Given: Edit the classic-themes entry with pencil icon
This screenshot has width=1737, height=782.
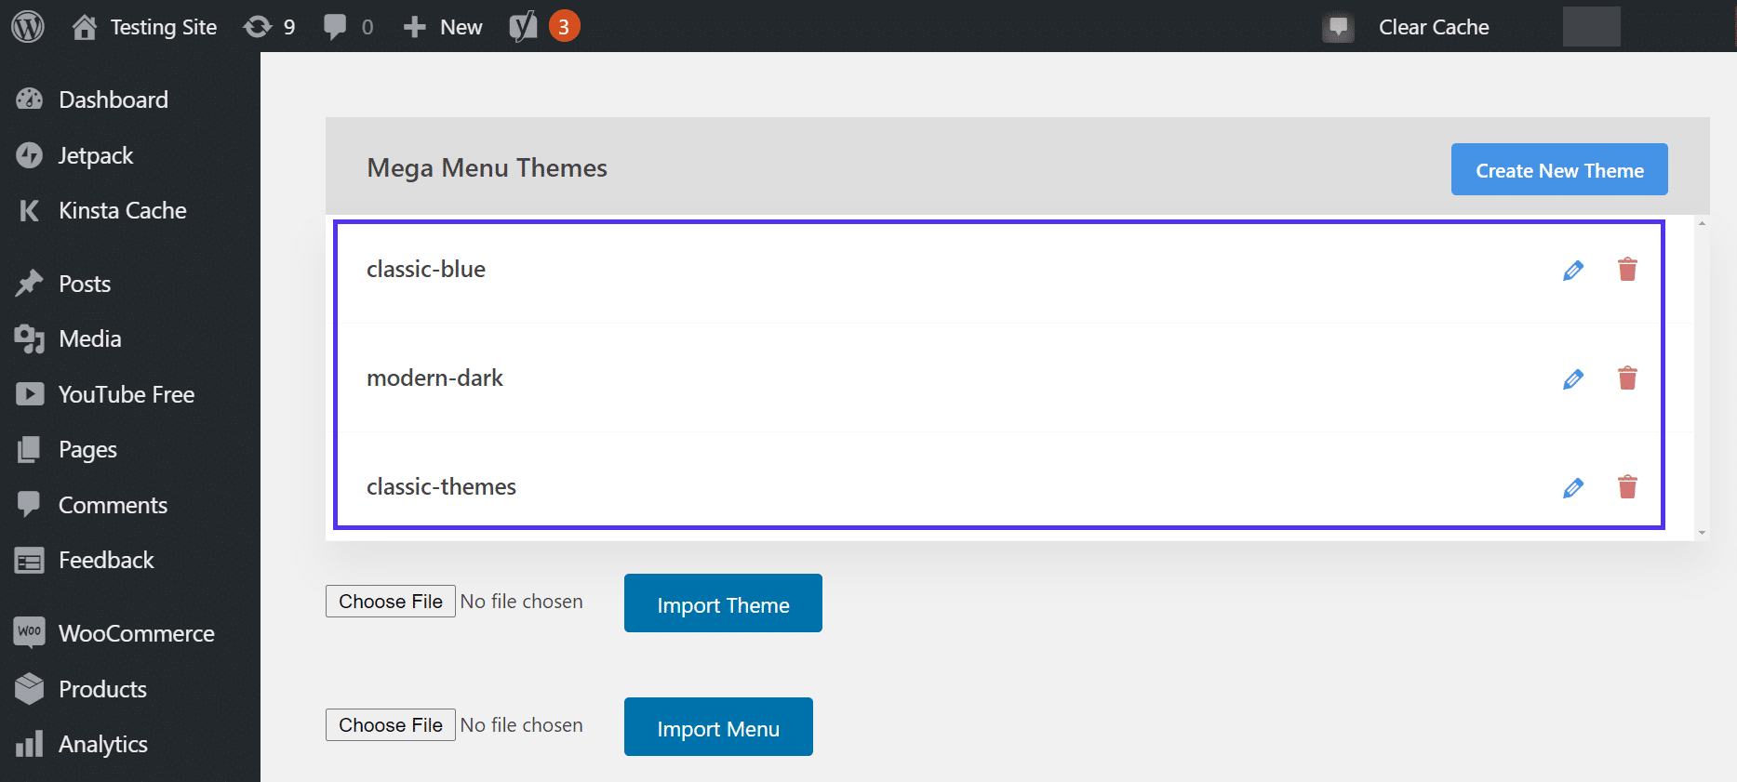Looking at the screenshot, I should pos(1572,488).
